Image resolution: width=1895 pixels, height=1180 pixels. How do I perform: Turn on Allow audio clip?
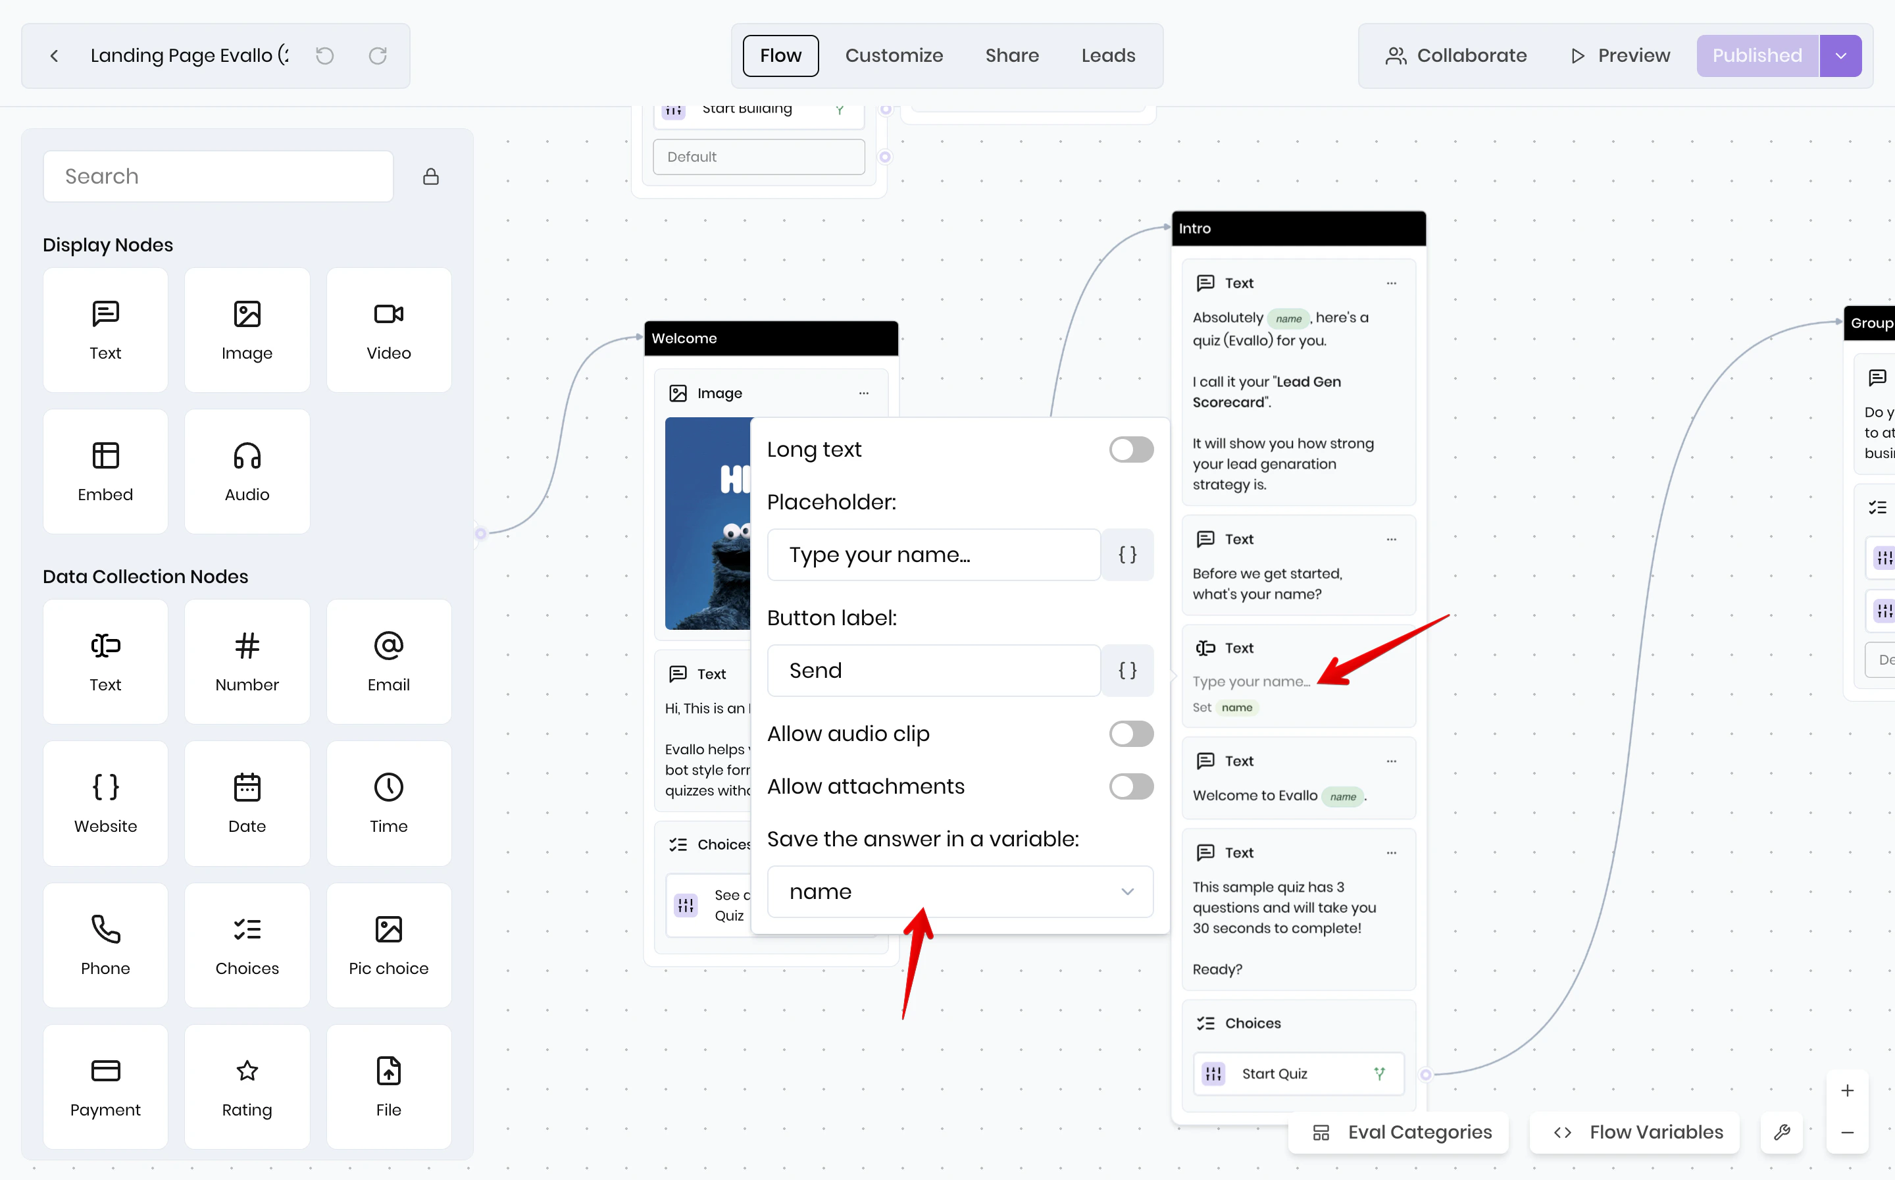point(1130,734)
